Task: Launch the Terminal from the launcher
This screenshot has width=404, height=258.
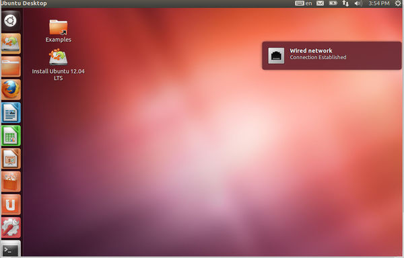Action: click(11, 249)
